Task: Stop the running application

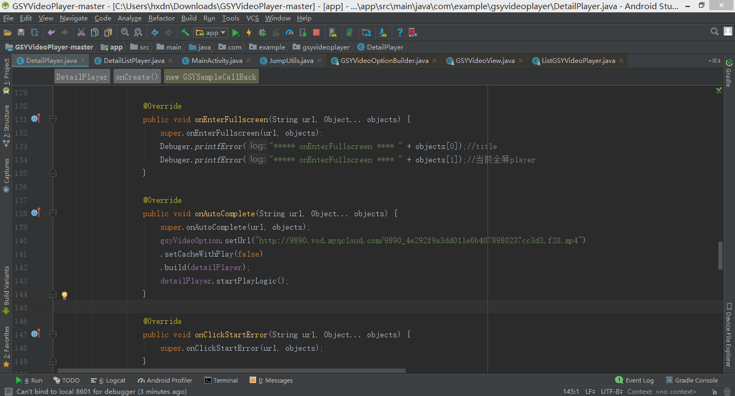Action: tap(317, 32)
